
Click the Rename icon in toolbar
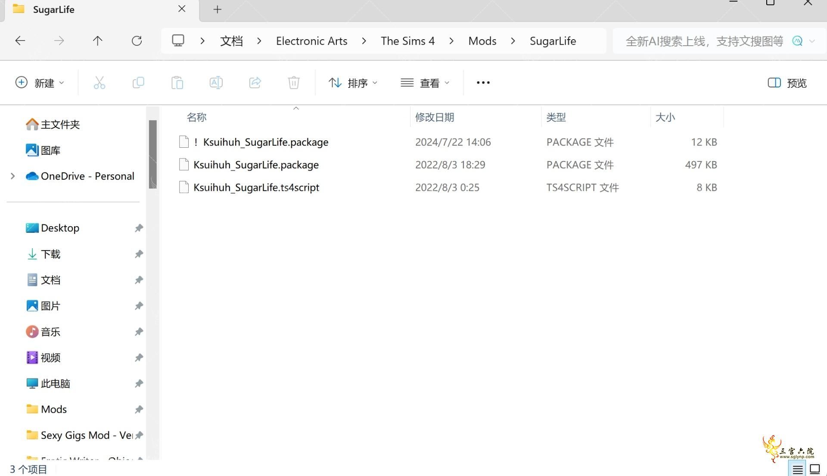point(216,83)
